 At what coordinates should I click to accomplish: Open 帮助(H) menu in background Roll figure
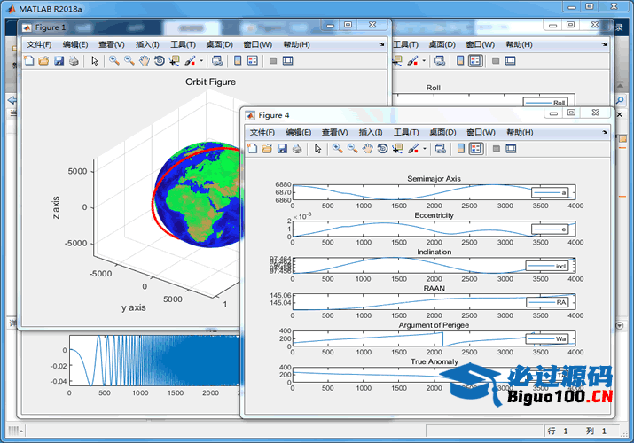point(519,44)
